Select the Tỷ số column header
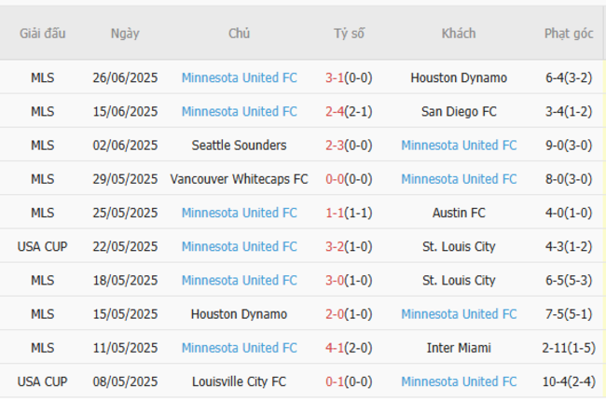The image size is (606, 402). point(349,34)
